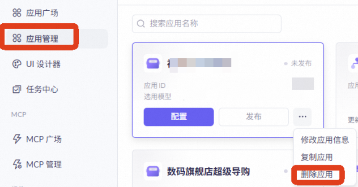Click the first app card's purple icon

click(x=152, y=63)
